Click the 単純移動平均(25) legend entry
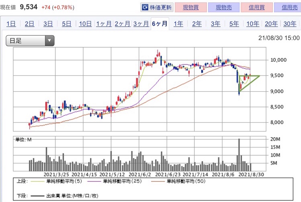301x202 pixels. point(115,181)
